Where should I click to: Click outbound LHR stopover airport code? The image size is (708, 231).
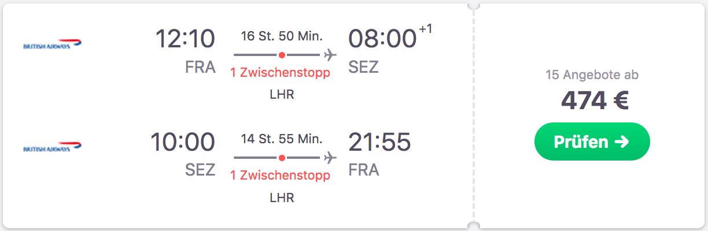point(282,95)
